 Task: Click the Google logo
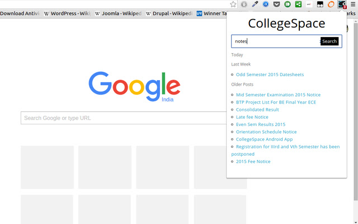click(134, 87)
